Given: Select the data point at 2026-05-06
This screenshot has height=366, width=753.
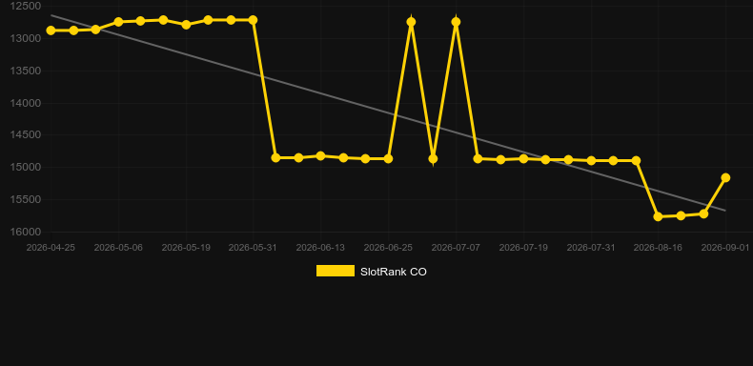Looking at the screenshot, I should [118, 22].
